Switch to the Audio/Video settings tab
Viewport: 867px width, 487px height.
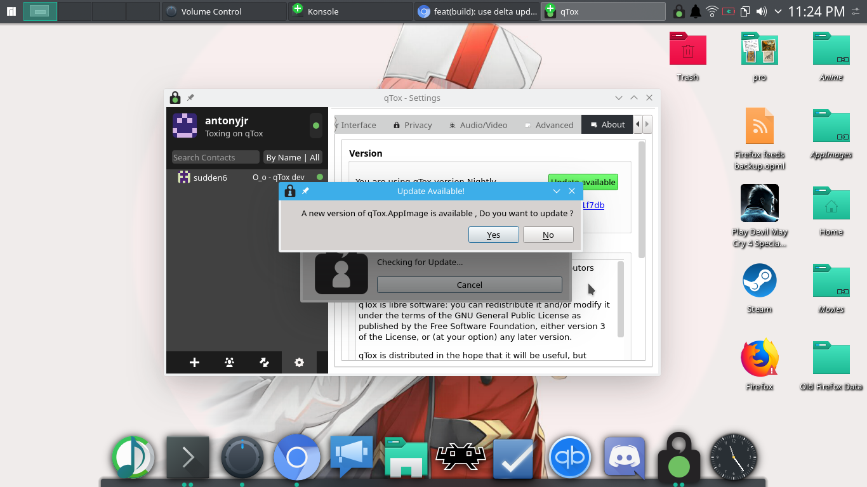(478, 125)
